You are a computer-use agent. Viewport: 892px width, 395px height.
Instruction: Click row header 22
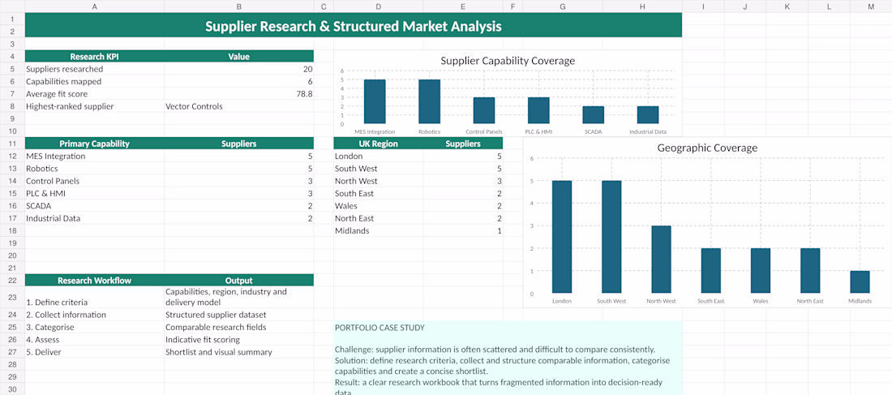tap(12, 280)
